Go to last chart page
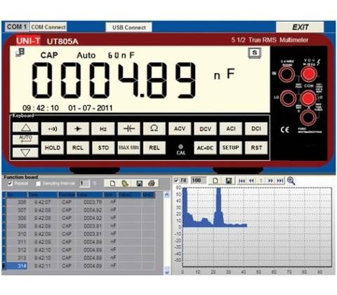The height and width of the screenshot is (295, 337). coord(280,181)
